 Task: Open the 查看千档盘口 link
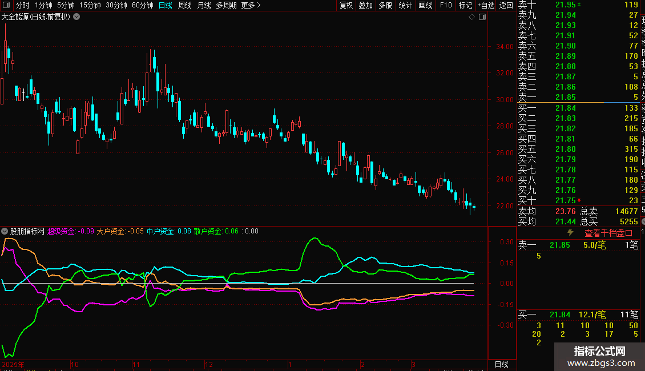click(x=608, y=233)
